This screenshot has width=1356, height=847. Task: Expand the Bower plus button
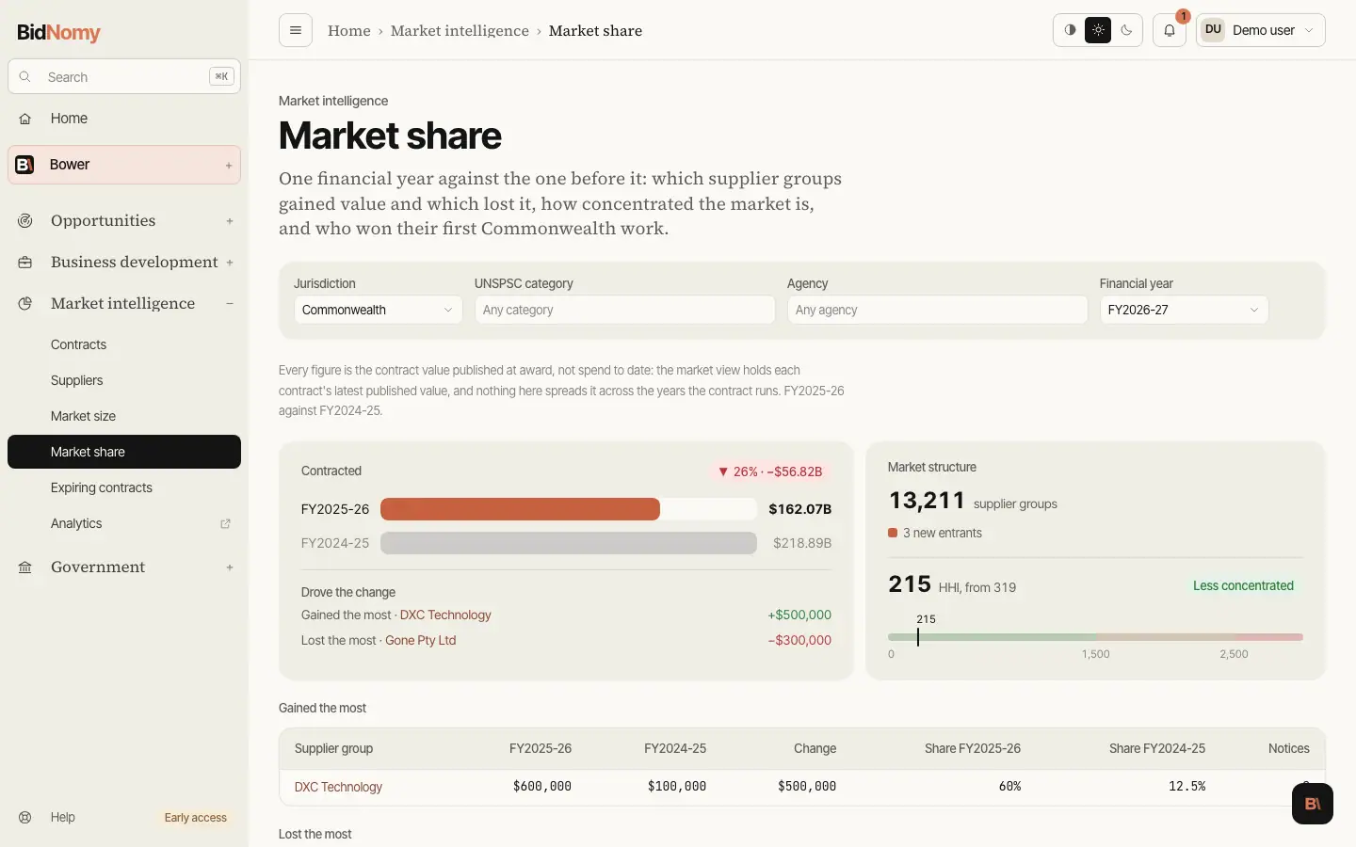pos(229,166)
